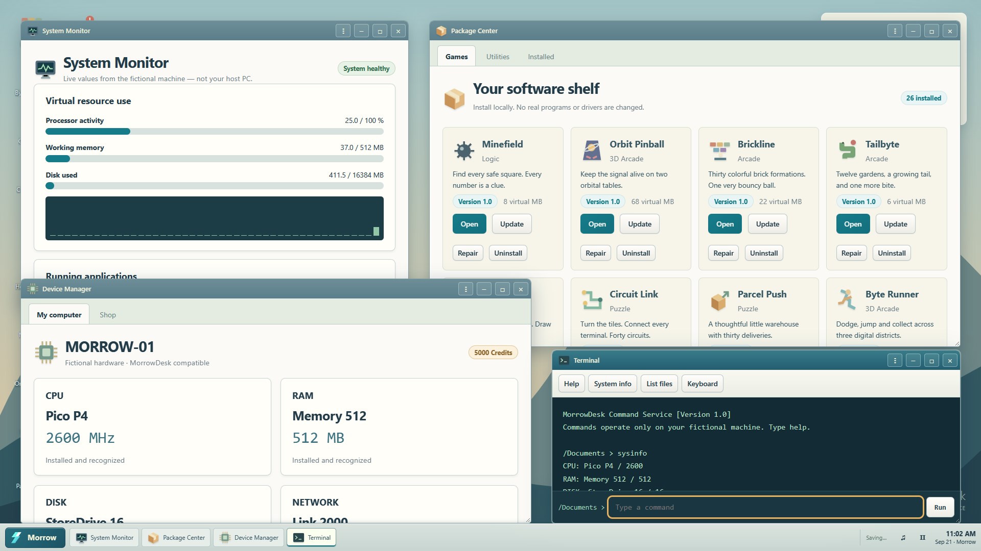This screenshot has height=551, width=981.
Task: Click the System info shortcut in Terminal
Action: 612,384
